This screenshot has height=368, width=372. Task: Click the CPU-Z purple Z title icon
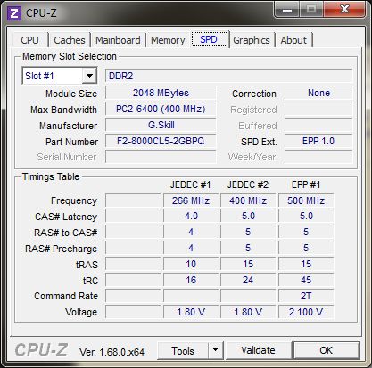[14, 13]
